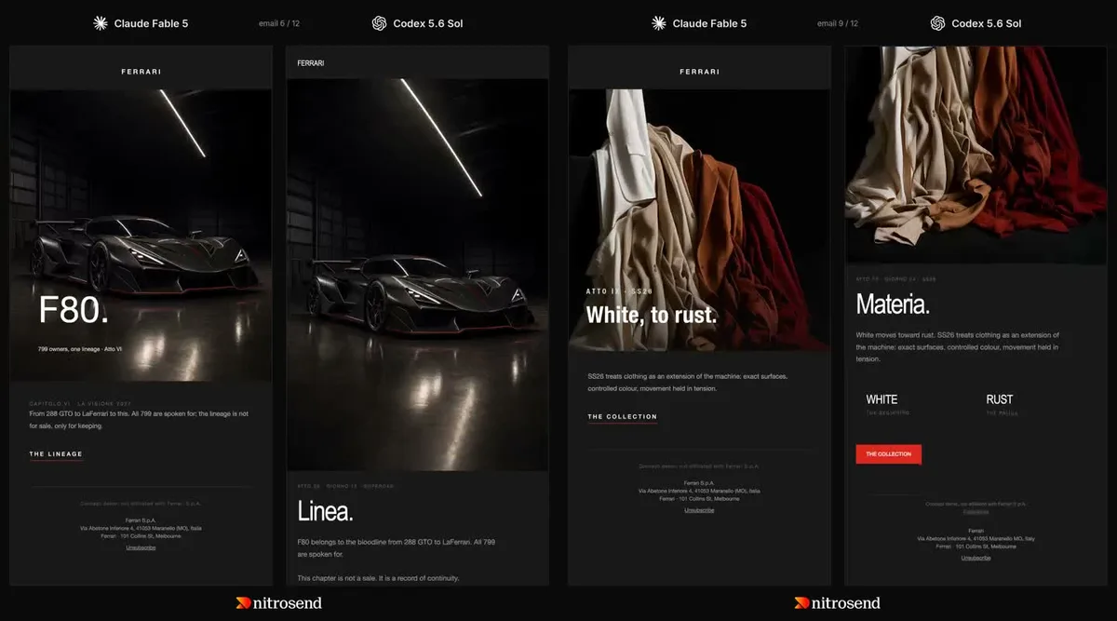Image resolution: width=1117 pixels, height=621 pixels.
Task: Click 'Ferrari S.p.A.' in the F80 email footer
Action: point(141,520)
